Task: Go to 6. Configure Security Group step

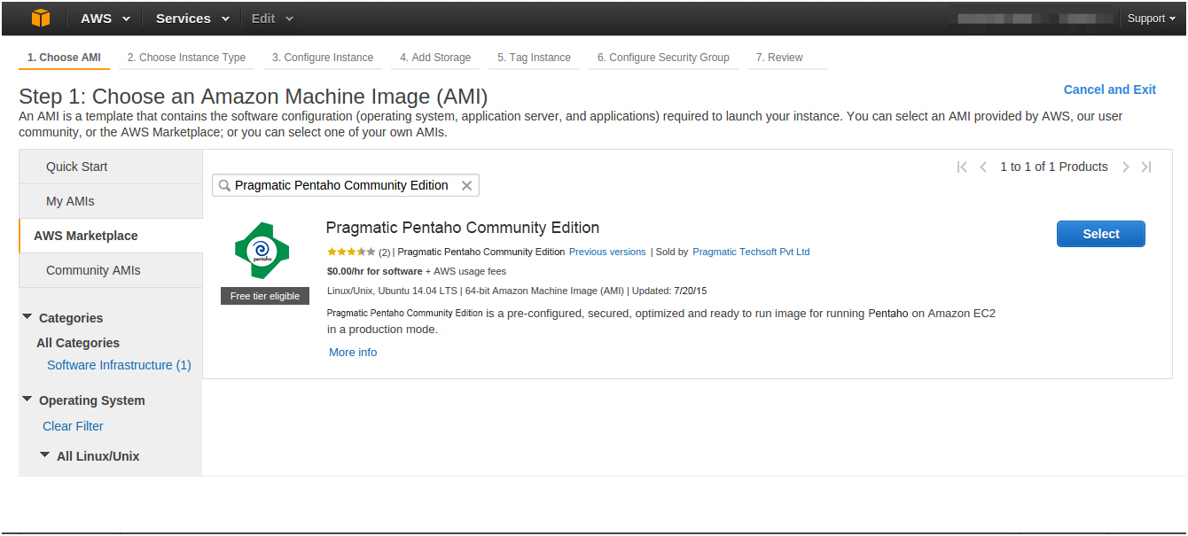Action: click(663, 58)
